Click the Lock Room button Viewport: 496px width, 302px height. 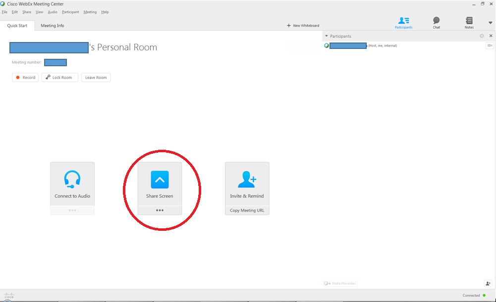(x=59, y=77)
